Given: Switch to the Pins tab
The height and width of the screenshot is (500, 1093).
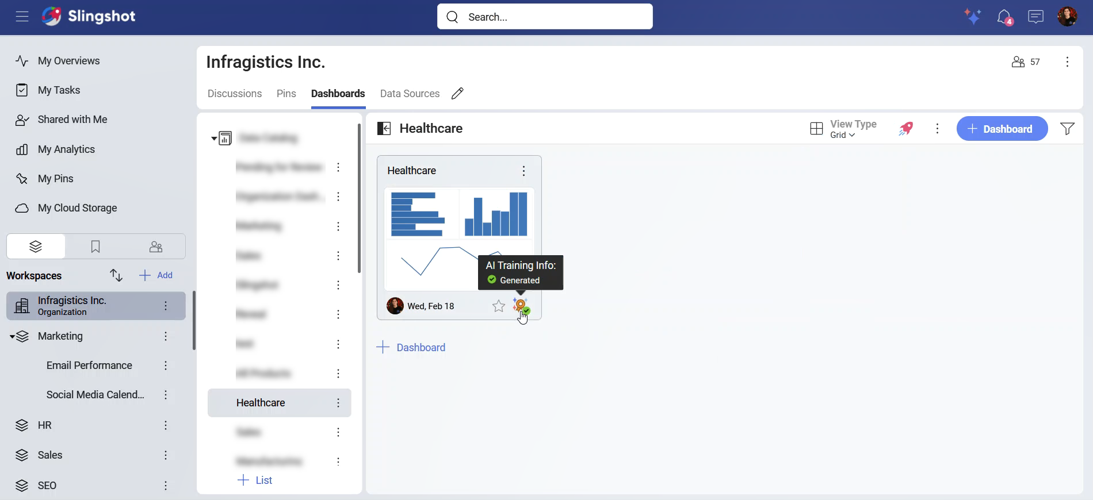Looking at the screenshot, I should coord(286,94).
